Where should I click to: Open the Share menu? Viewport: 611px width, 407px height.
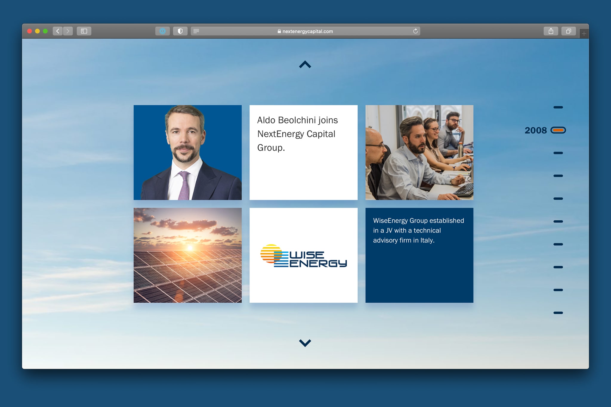[x=551, y=31]
